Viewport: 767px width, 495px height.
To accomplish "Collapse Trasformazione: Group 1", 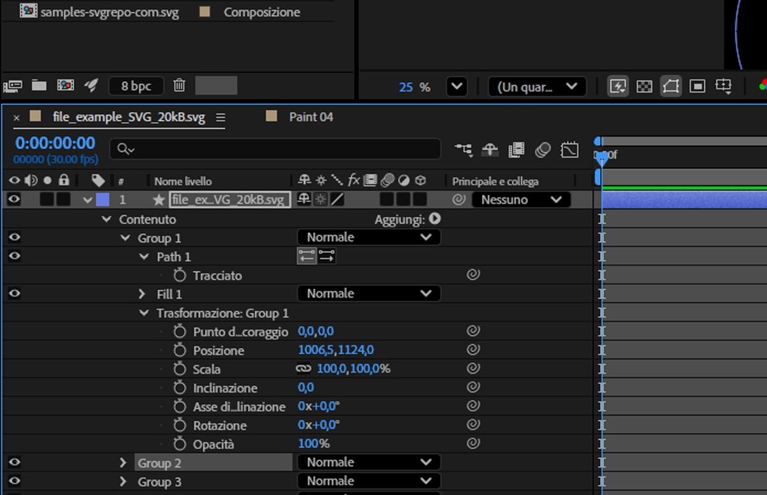I will (x=144, y=313).
